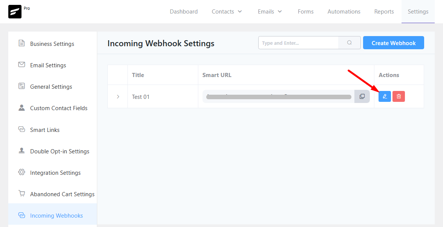
Task: Open Email Settings in the sidebar
Action: click(48, 65)
